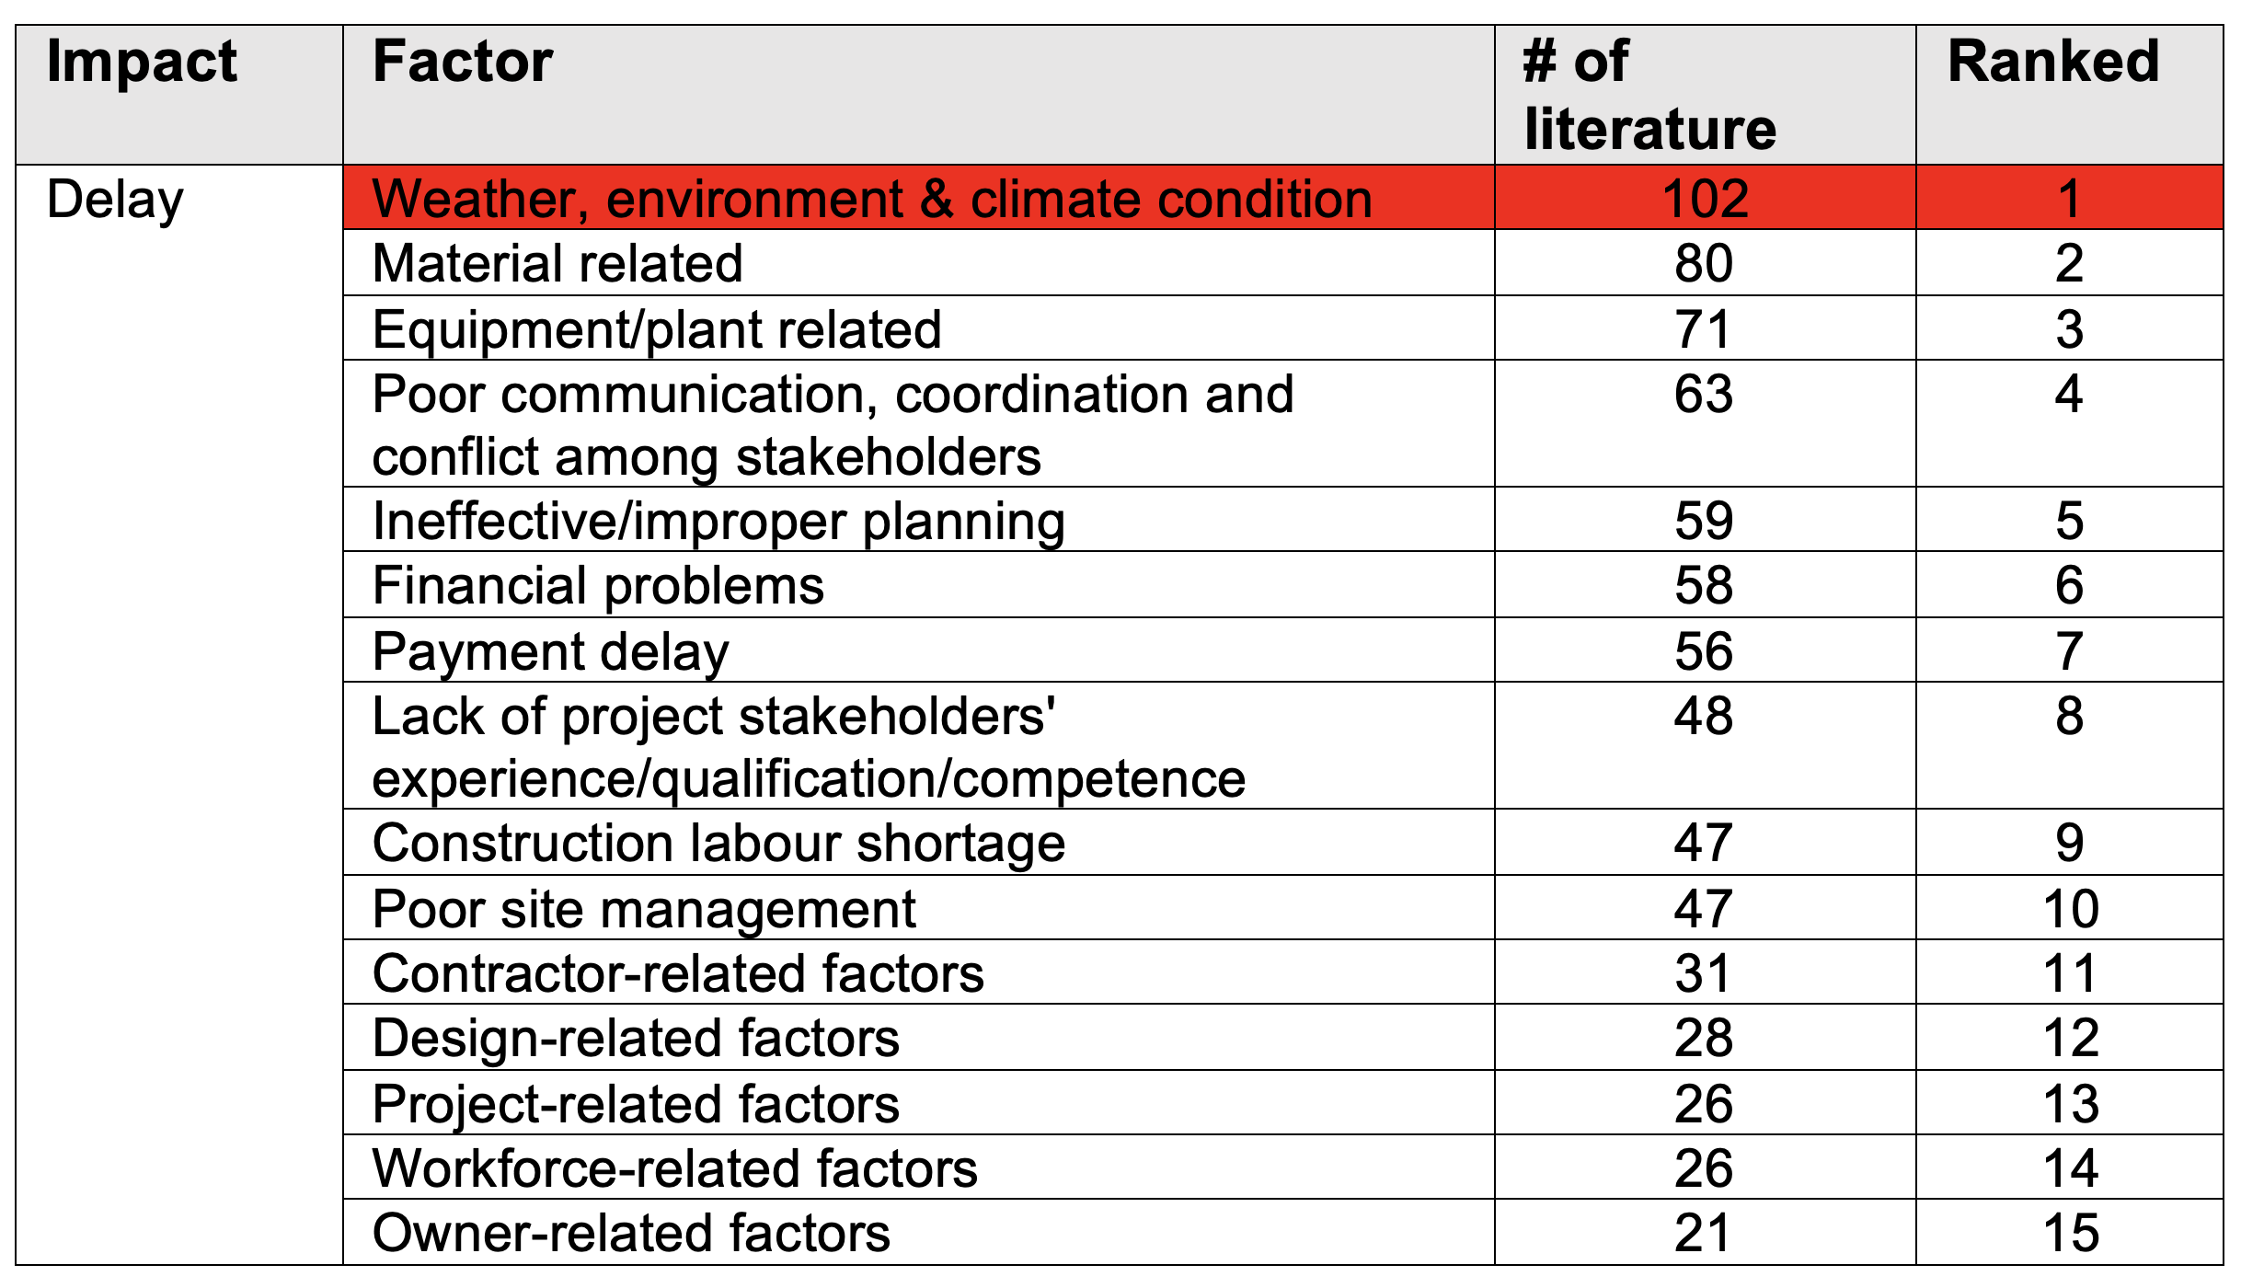Click the Factor column header
2241x1288 pixels.
coord(463,63)
